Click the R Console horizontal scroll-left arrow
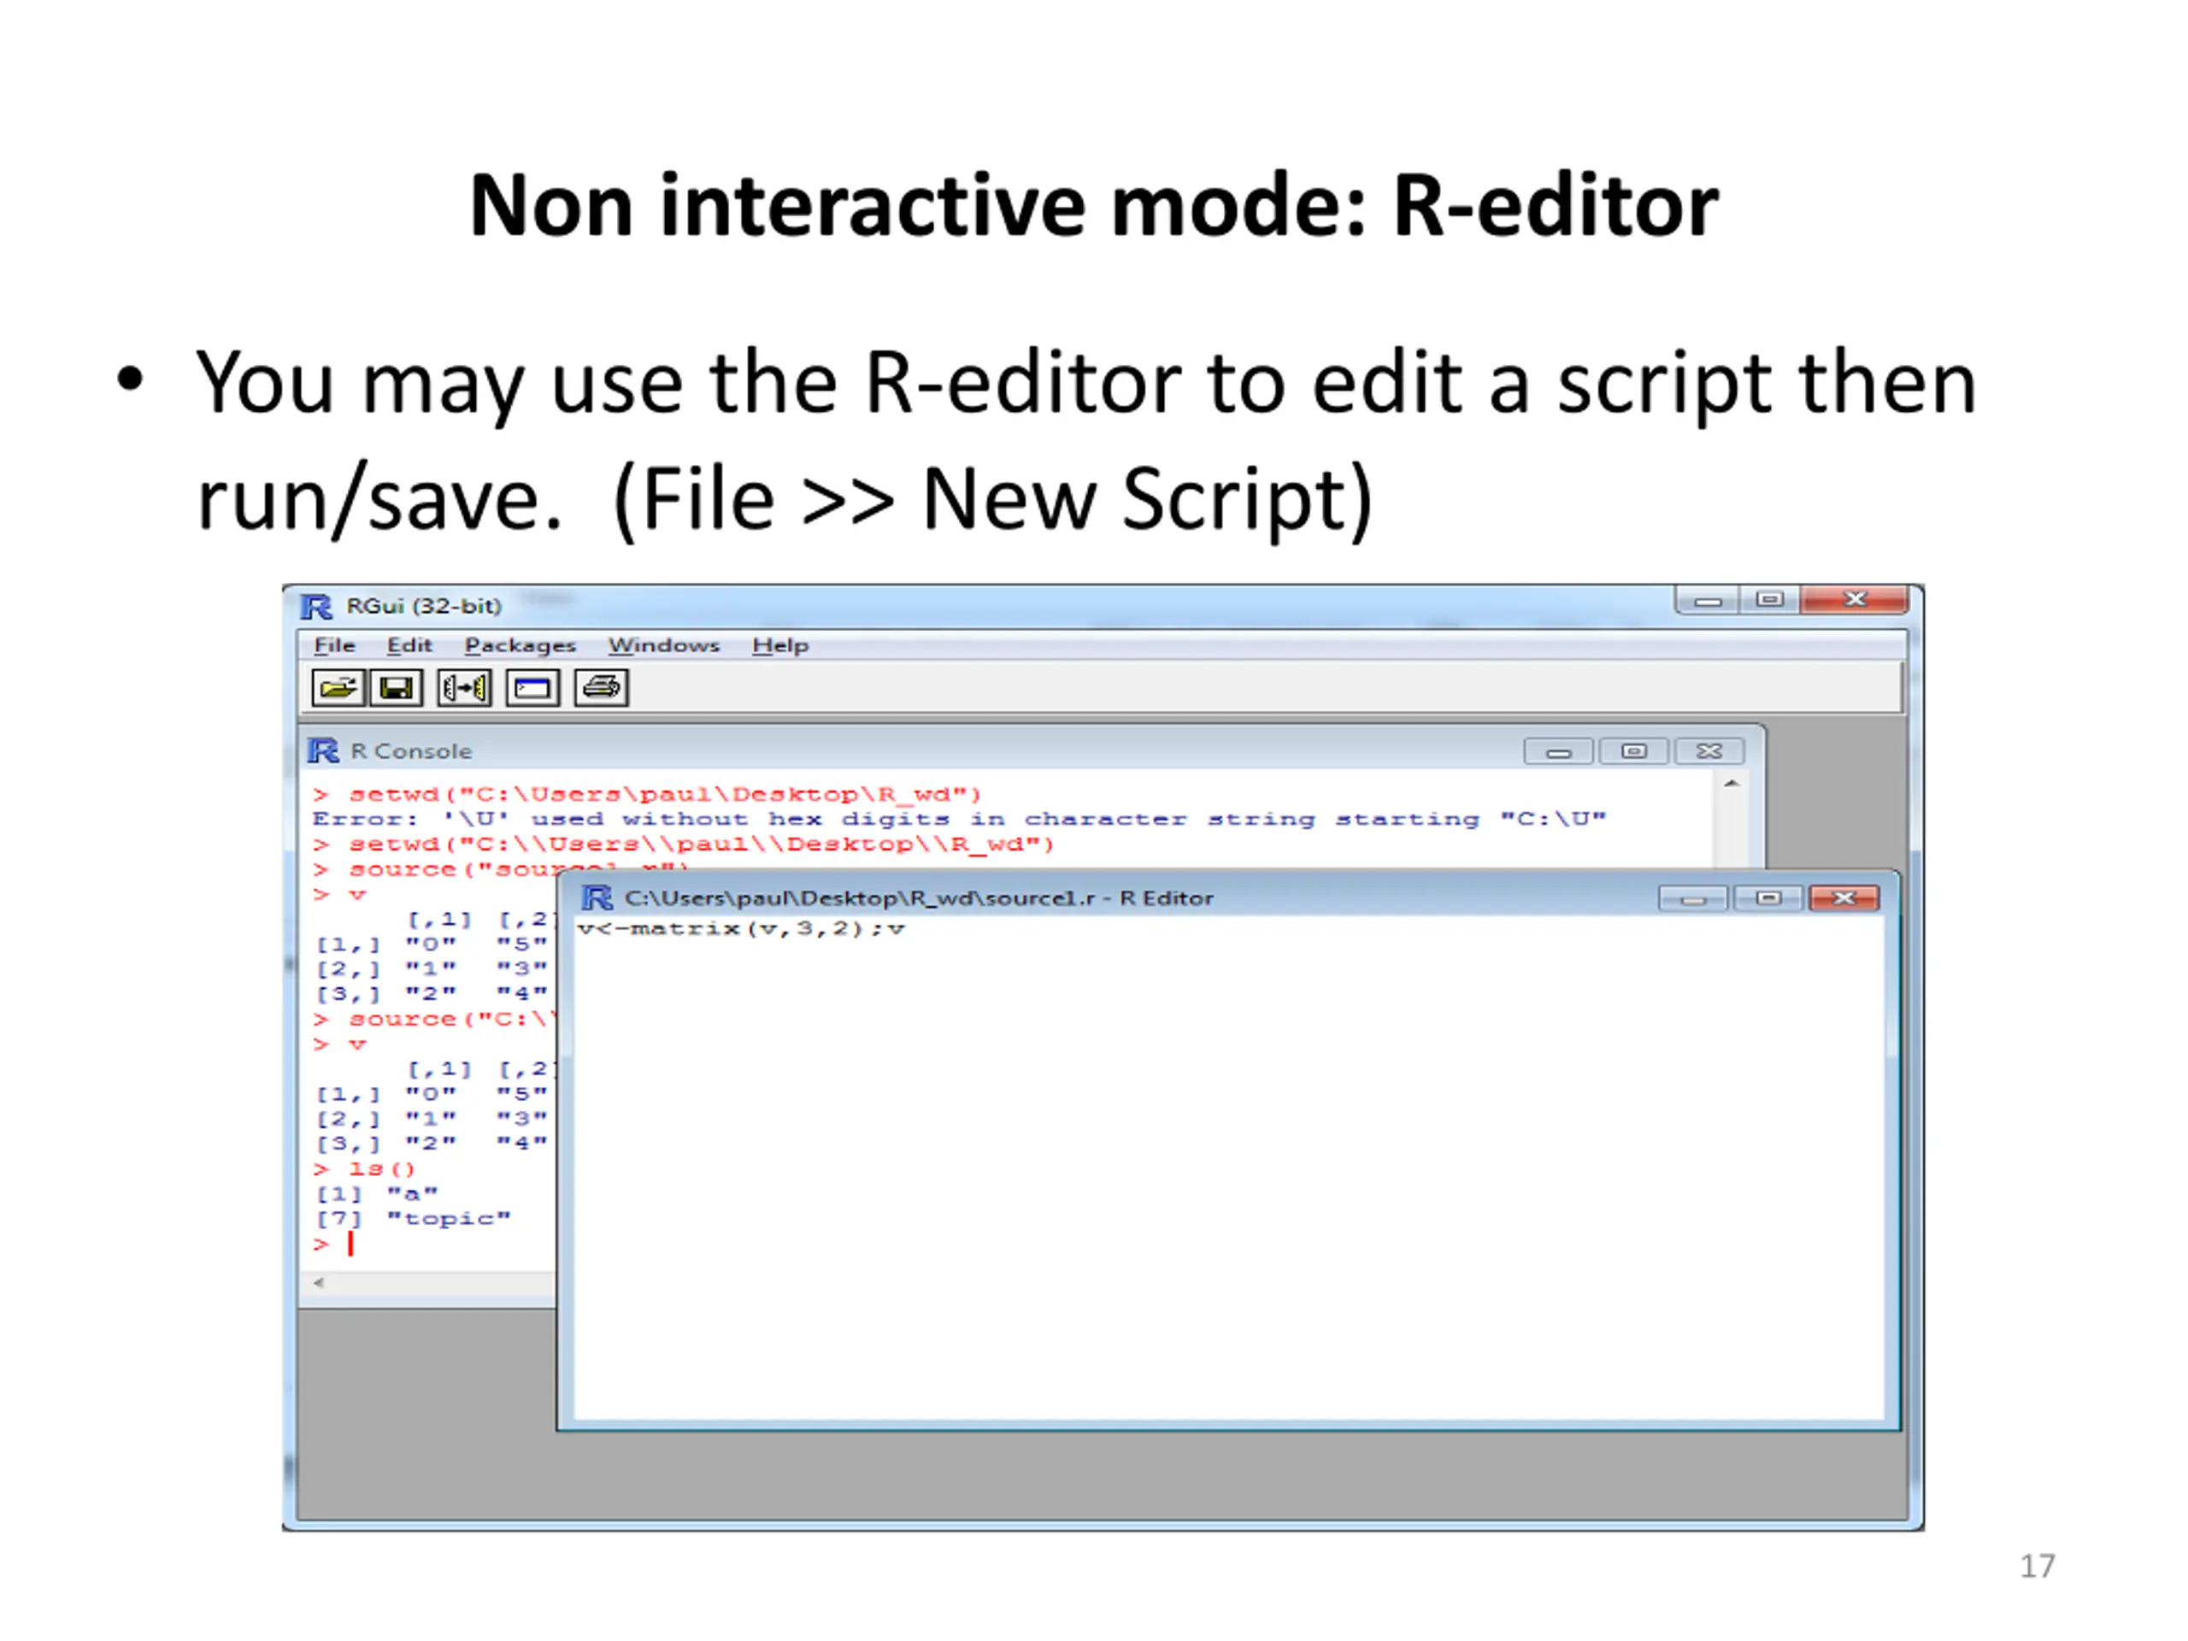This screenshot has height=1641, width=2188. tap(319, 1283)
